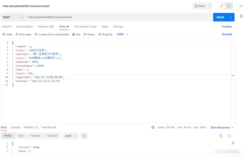The image size is (247, 157).
Task: Expand the Send button arrow dropdown
Action: point(231,17)
